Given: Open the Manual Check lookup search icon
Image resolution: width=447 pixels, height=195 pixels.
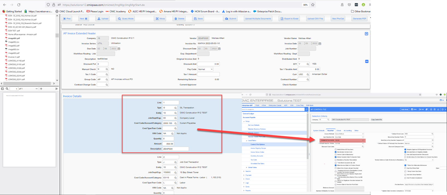Looking at the screenshot, I should click(x=107, y=69).
